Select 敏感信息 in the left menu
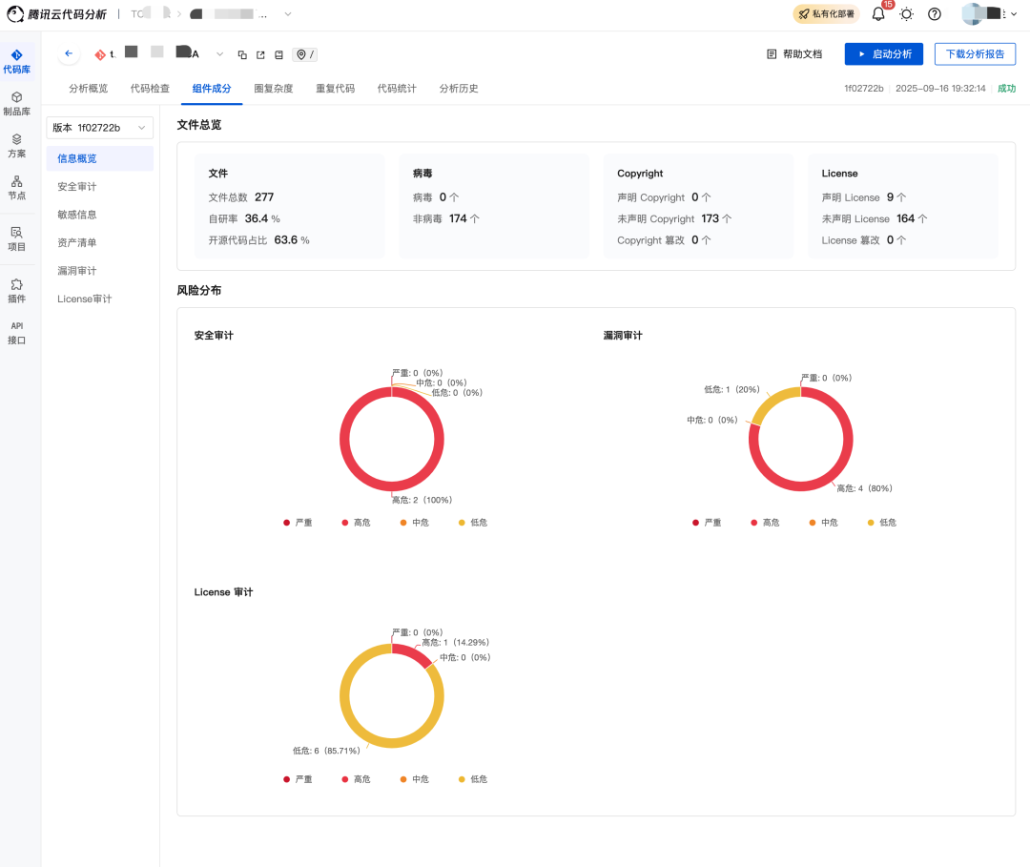This screenshot has width=1030, height=867. click(x=100, y=215)
